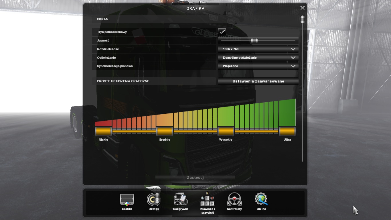The height and width of the screenshot is (220, 391).
Task: Select the Wysokie quality preset
Action: coord(226,131)
